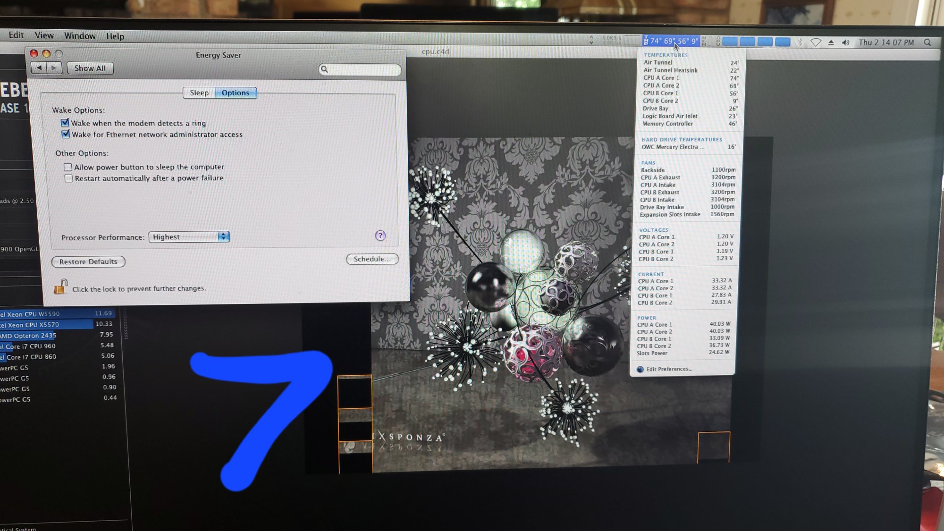Image resolution: width=944 pixels, height=531 pixels.
Task: Click the Restore Defaults button
Action: 88,261
